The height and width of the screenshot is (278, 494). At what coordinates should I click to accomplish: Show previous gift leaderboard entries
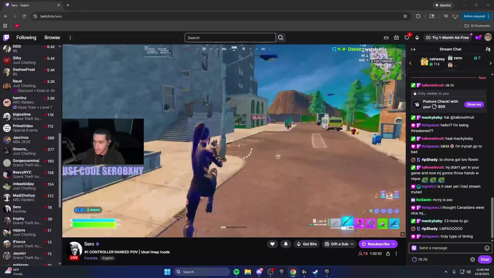click(410, 63)
